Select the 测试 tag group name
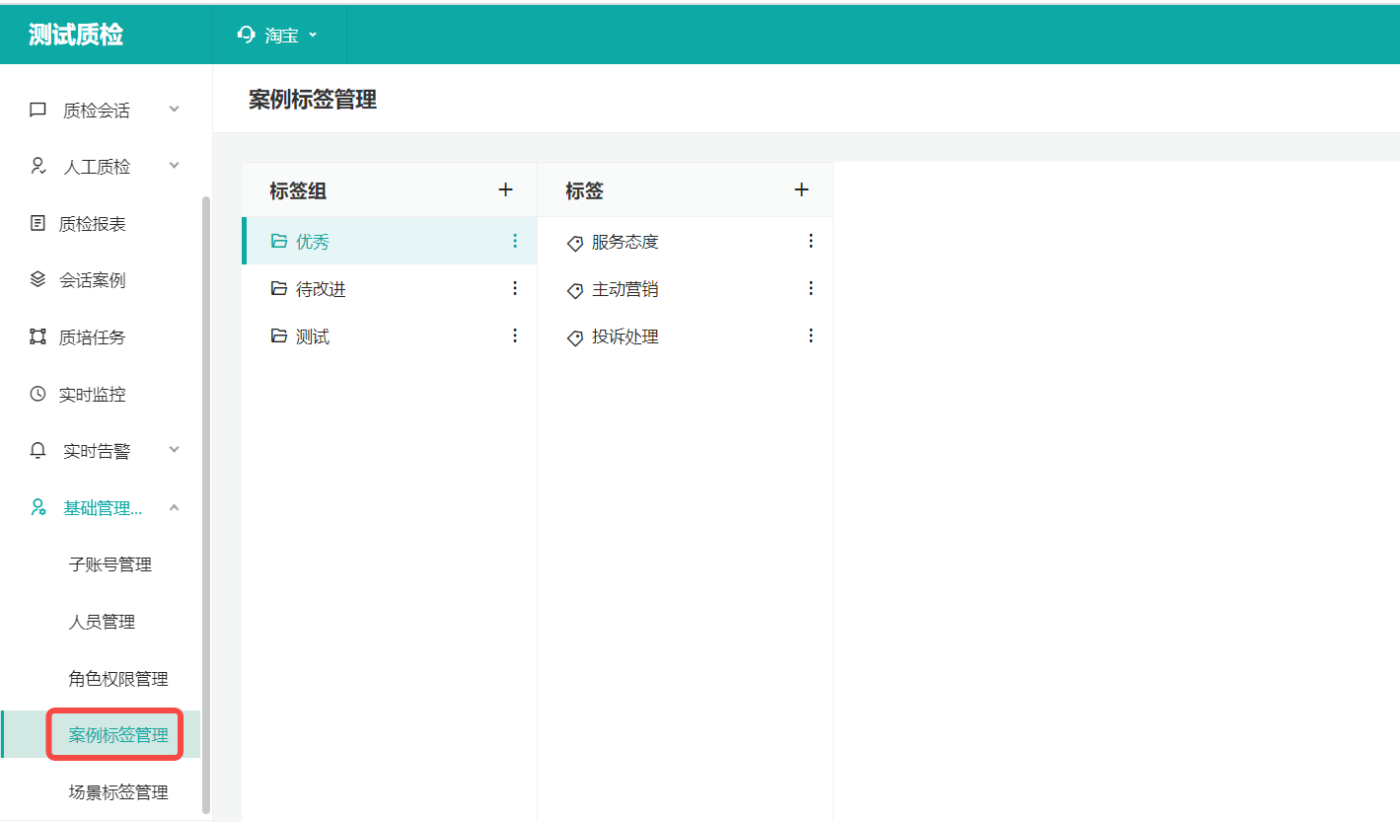Viewport: 1400px width, 822px height. point(313,336)
